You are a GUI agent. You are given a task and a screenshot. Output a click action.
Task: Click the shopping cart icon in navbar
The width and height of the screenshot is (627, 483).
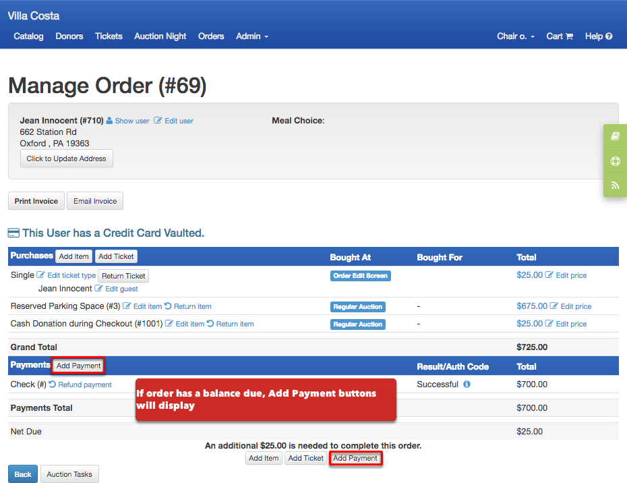[570, 36]
